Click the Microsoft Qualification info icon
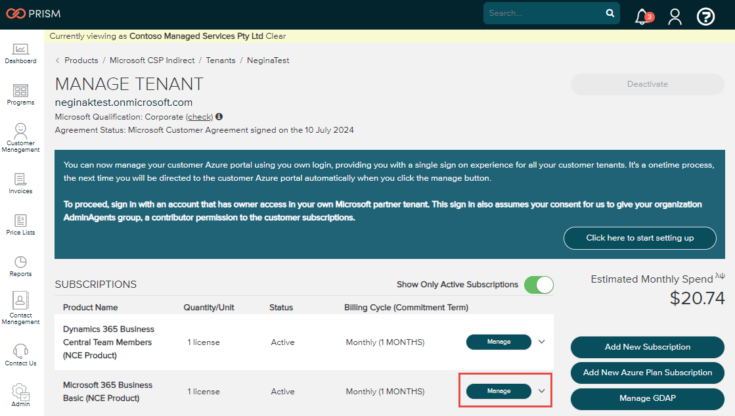Image resolution: width=735 pixels, height=416 pixels. point(219,117)
